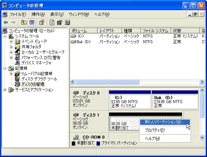Click the Refresh toolbar icon

pyautogui.click(x=52, y=22)
